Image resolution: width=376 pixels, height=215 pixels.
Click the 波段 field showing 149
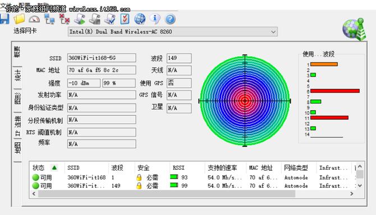tap(179, 58)
